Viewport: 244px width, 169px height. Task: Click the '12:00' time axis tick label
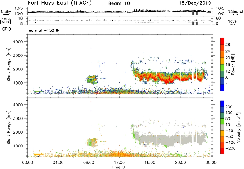119,163
